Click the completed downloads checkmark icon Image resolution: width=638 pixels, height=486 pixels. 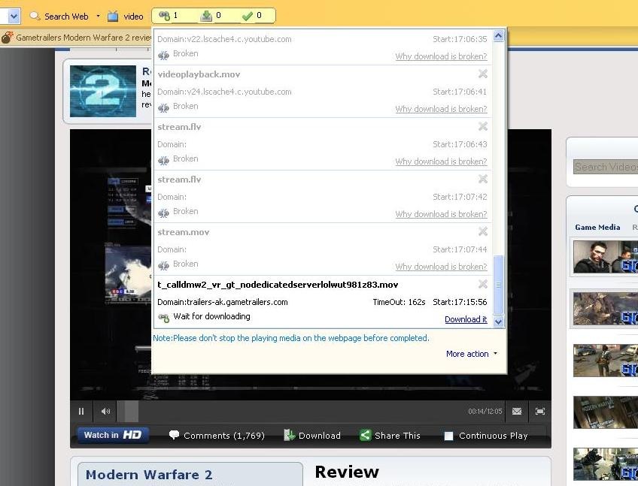[x=247, y=16]
